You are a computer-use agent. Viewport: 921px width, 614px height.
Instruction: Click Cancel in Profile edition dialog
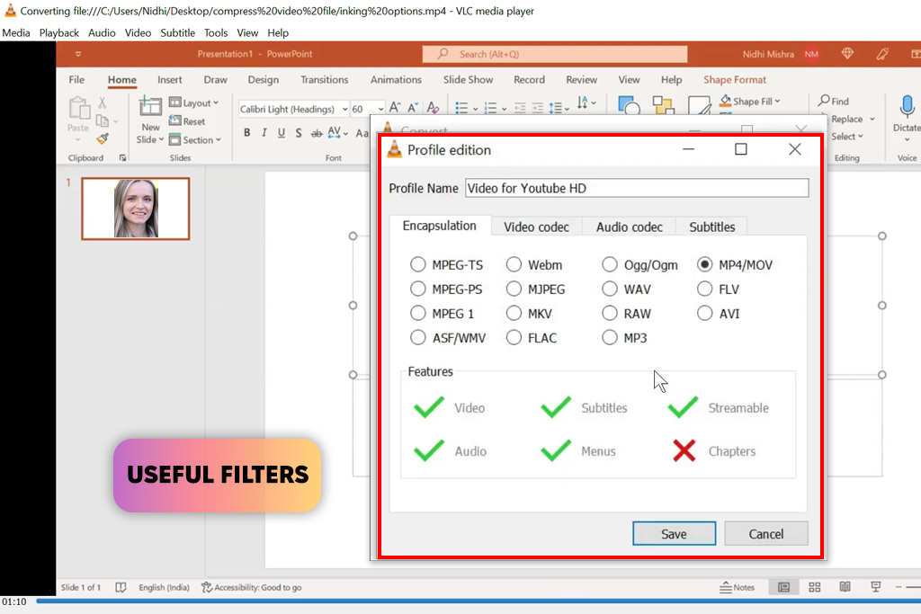tap(766, 534)
